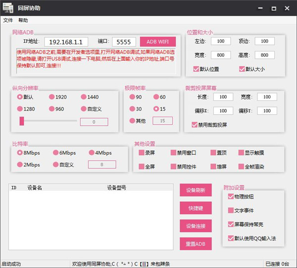Choose the 60 frame rate option

coord(156,97)
